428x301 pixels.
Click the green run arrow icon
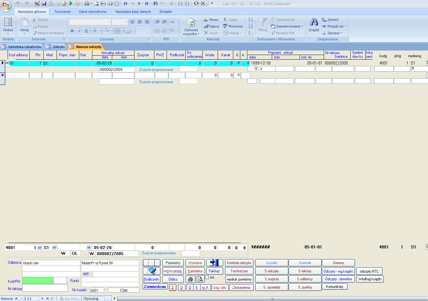click(x=71, y=3)
